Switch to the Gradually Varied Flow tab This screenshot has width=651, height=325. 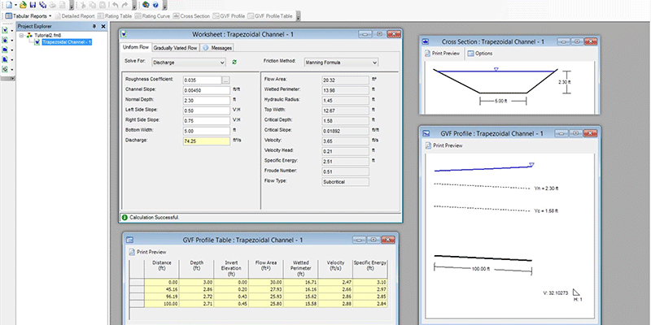click(x=176, y=48)
